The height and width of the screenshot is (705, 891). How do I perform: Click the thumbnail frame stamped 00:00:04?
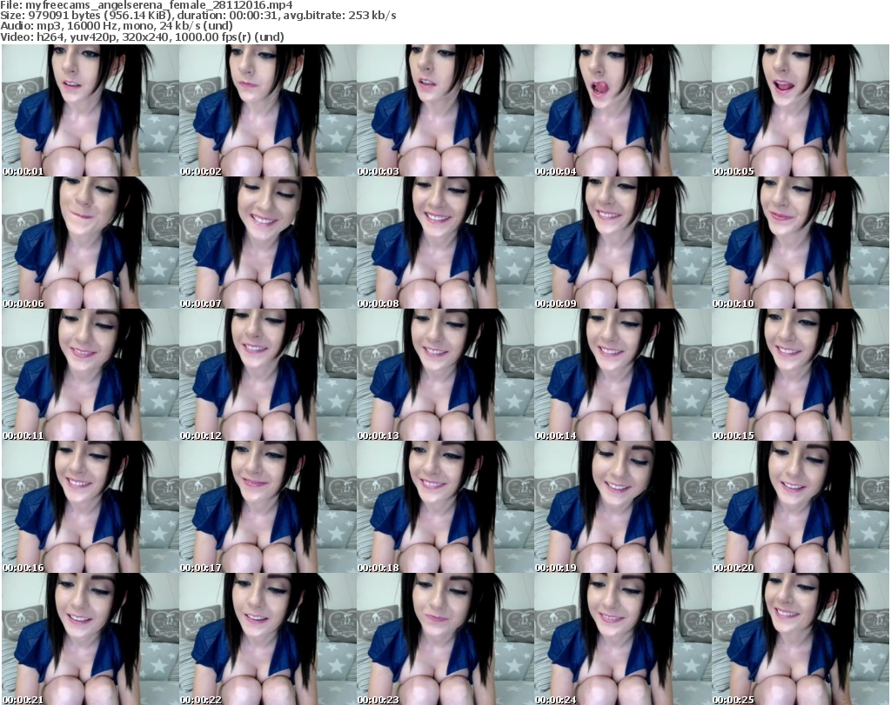pos(623,110)
